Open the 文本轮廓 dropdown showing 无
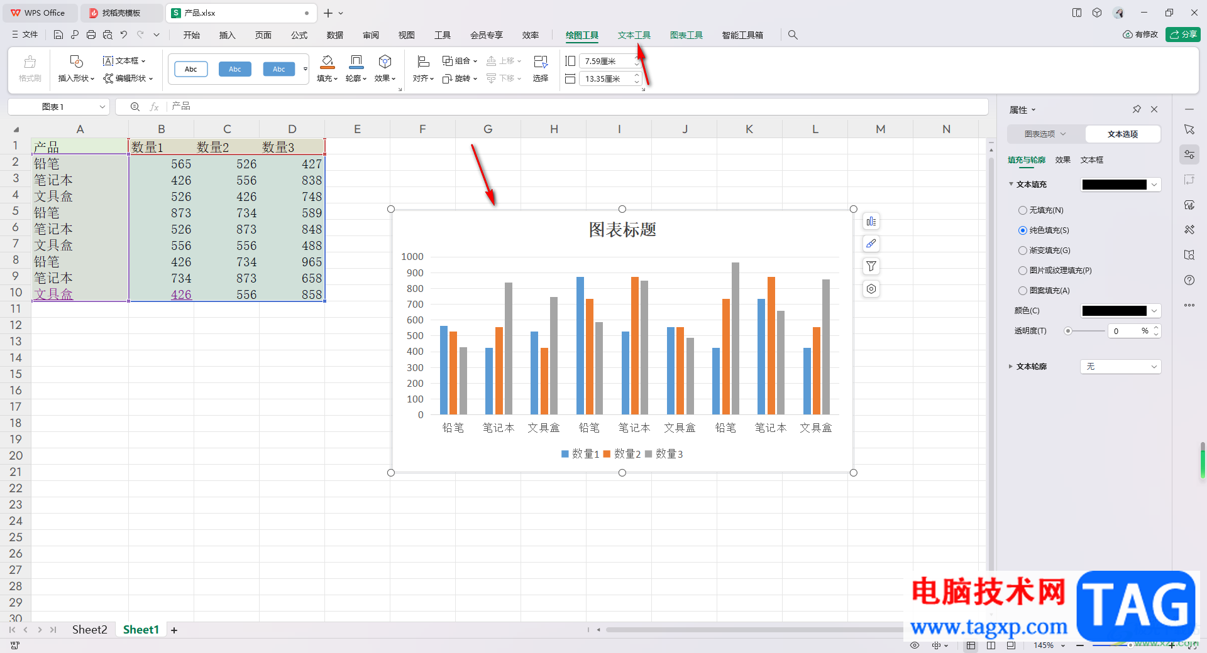 tap(1121, 367)
